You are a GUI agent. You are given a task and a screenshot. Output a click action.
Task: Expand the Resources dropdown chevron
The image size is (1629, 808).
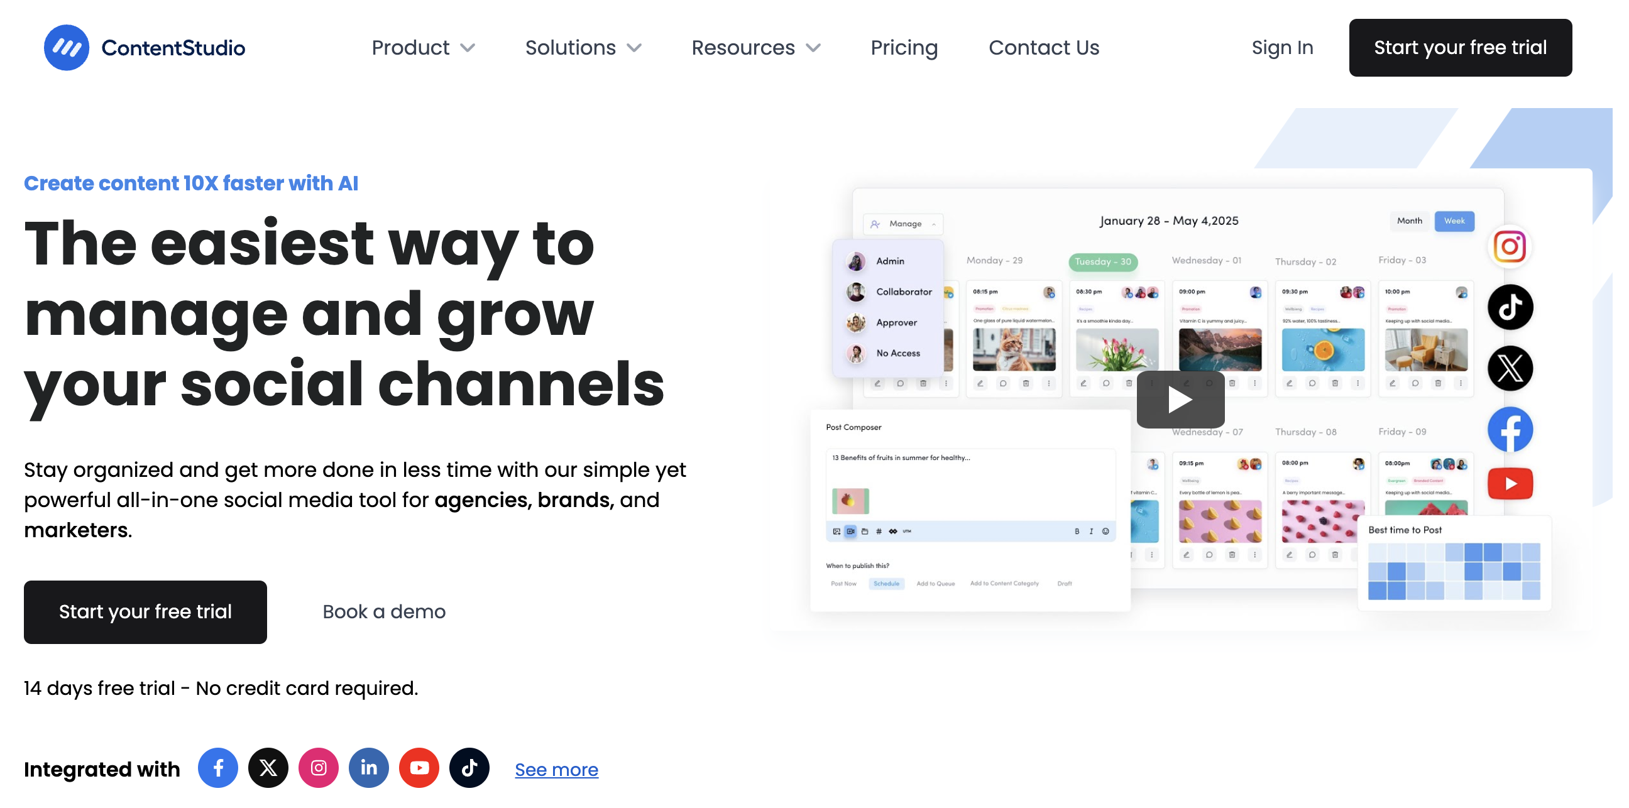813,48
